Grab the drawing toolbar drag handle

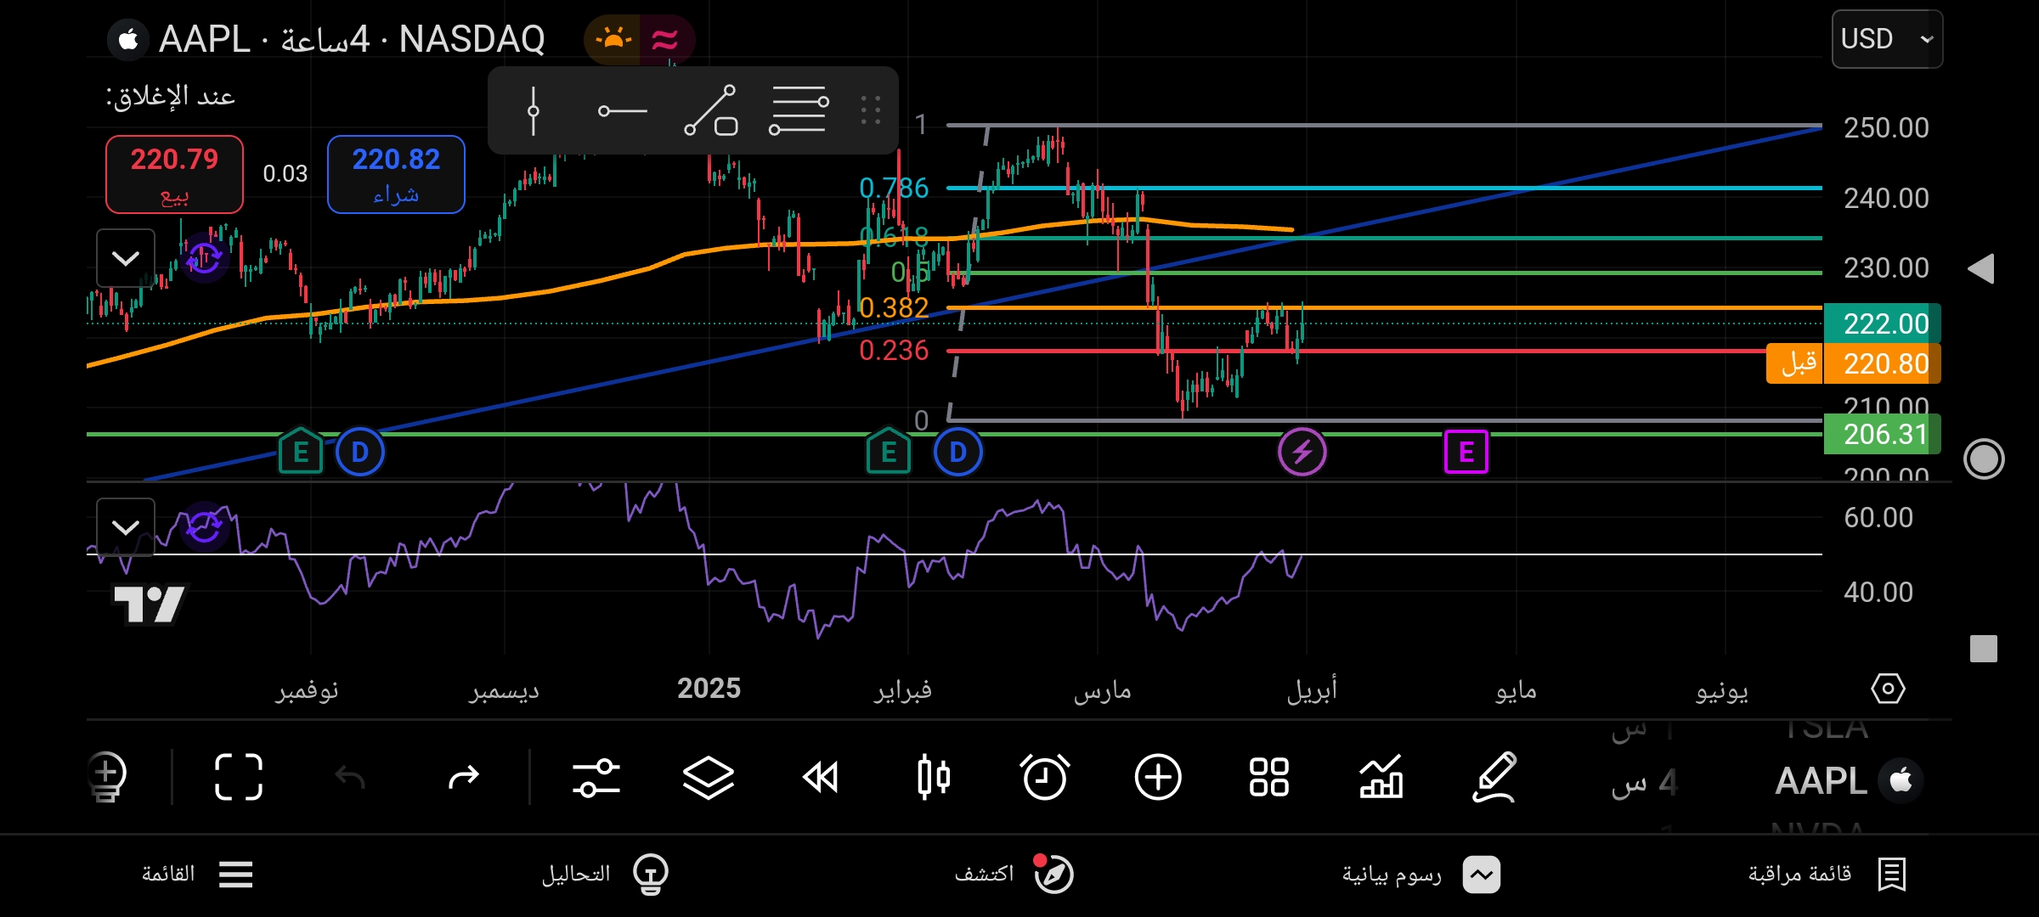click(871, 110)
